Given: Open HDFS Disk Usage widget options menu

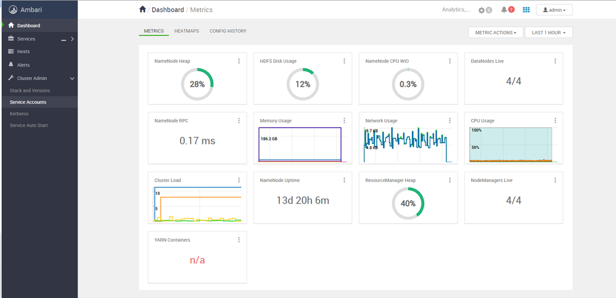Looking at the screenshot, I should [344, 61].
